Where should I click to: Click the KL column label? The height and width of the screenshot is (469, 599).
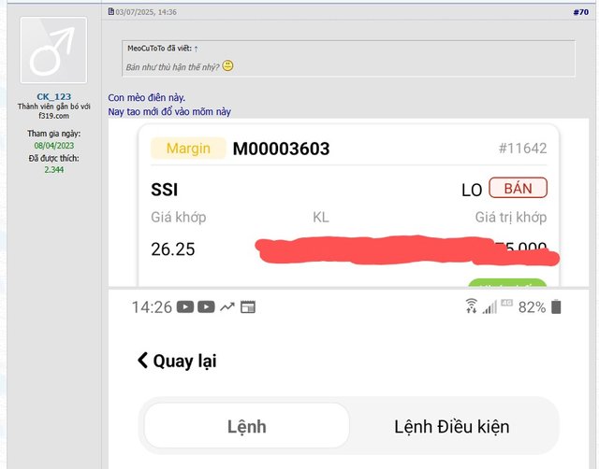(x=321, y=218)
